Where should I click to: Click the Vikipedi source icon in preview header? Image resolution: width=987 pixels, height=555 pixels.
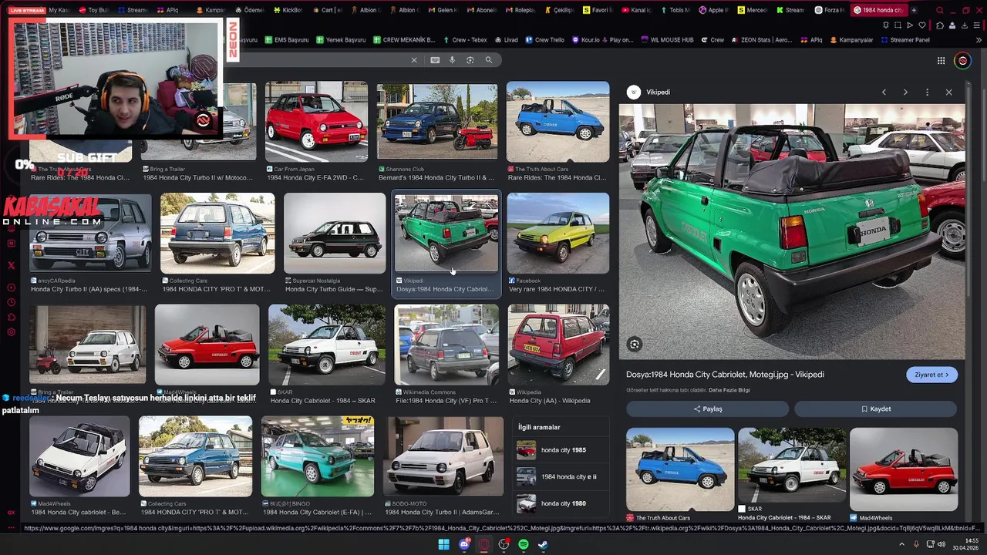(x=634, y=92)
